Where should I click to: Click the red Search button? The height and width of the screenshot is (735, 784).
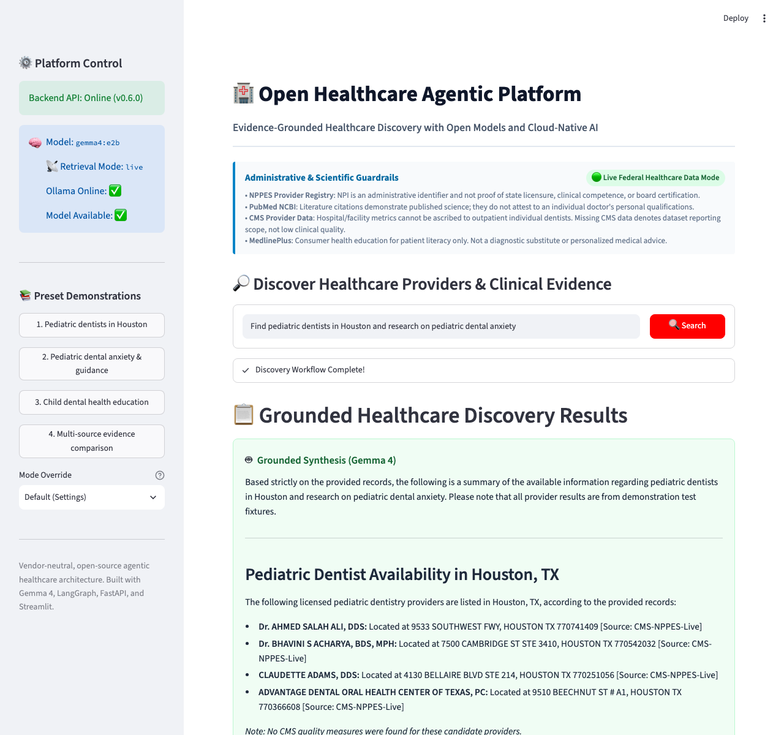[x=687, y=326]
